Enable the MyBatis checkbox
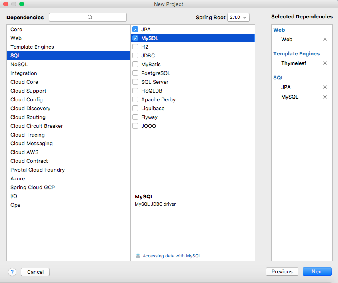This screenshot has height=283, width=338. click(x=135, y=64)
